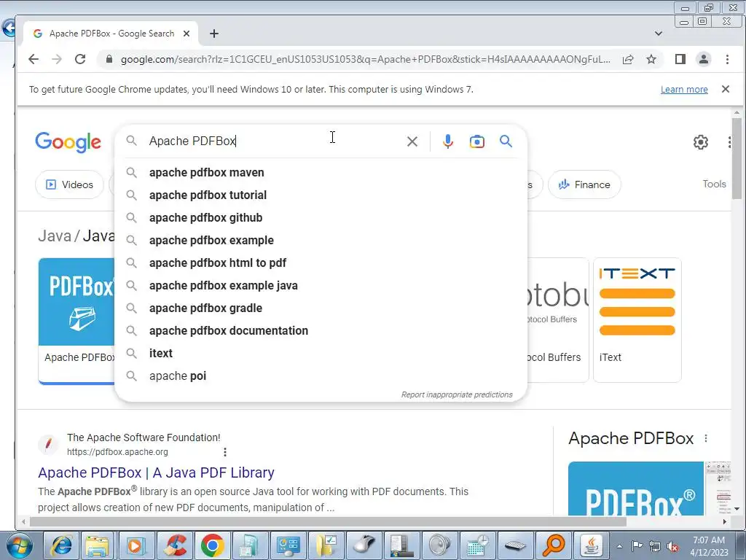746x560 pixels.
Task: Open Google quick settings gear
Action: click(x=700, y=142)
